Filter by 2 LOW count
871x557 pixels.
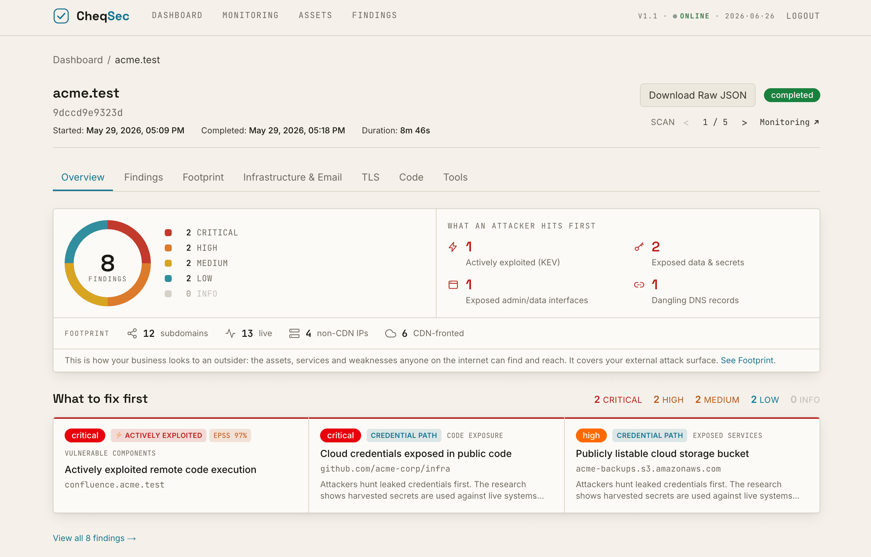[765, 400]
